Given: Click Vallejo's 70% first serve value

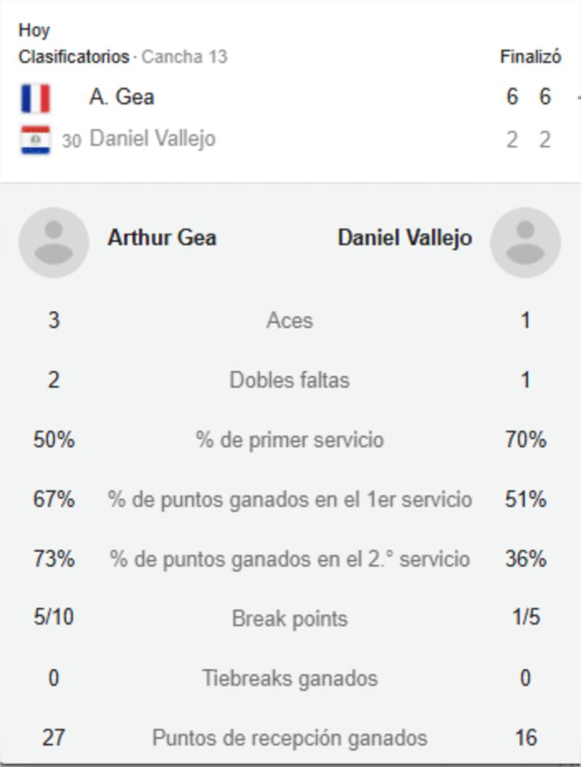Looking at the screenshot, I should pos(525,440).
